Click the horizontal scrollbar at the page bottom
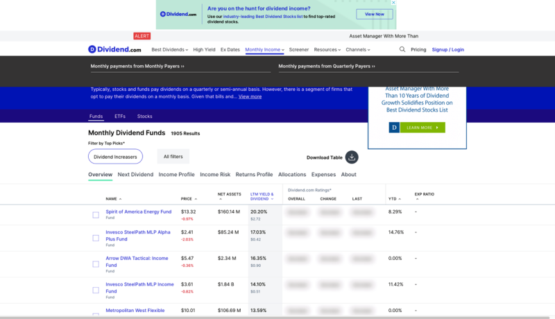Screen dimensions: 555x319 click(274, 318)
